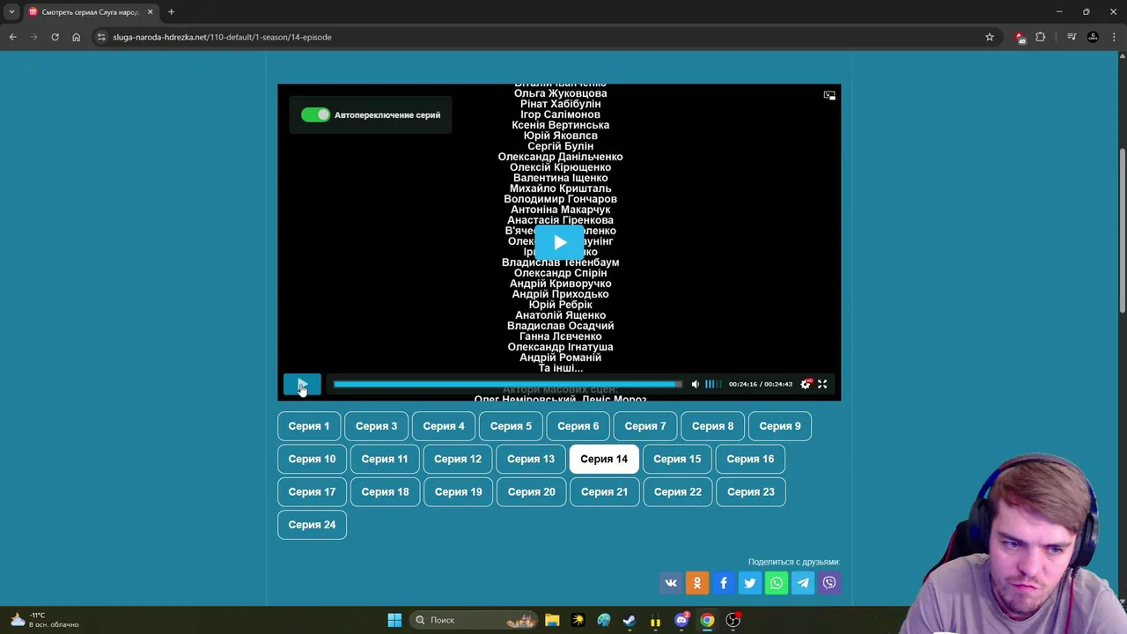The image size is (1127, 634).
Task: Toggle the Автопереключение серий switch
Action: coord(315,114)
